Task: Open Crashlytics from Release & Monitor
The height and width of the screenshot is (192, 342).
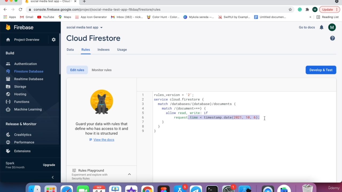Action: click(23, 135)
